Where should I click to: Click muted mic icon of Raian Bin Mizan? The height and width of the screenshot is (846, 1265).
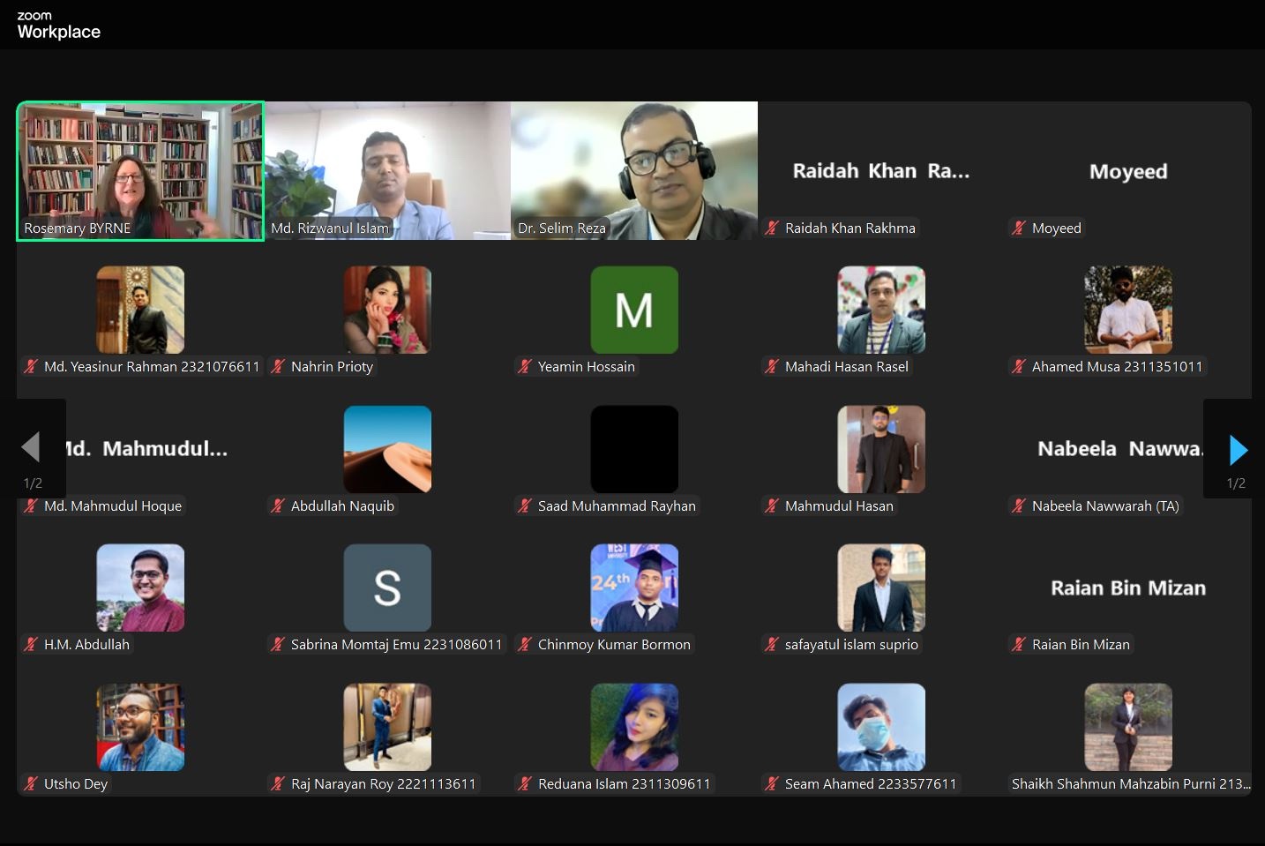[x=1019, y=645]
